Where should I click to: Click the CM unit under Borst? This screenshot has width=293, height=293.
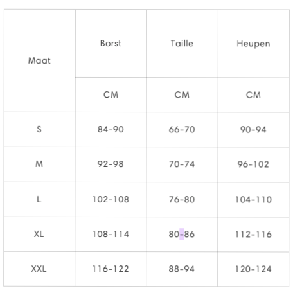(111, 94)
